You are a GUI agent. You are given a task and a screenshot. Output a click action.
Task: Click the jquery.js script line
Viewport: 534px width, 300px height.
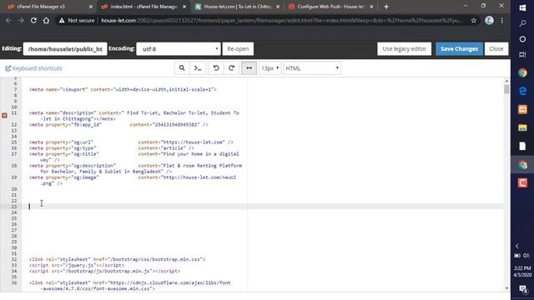(x=77, y=265)
